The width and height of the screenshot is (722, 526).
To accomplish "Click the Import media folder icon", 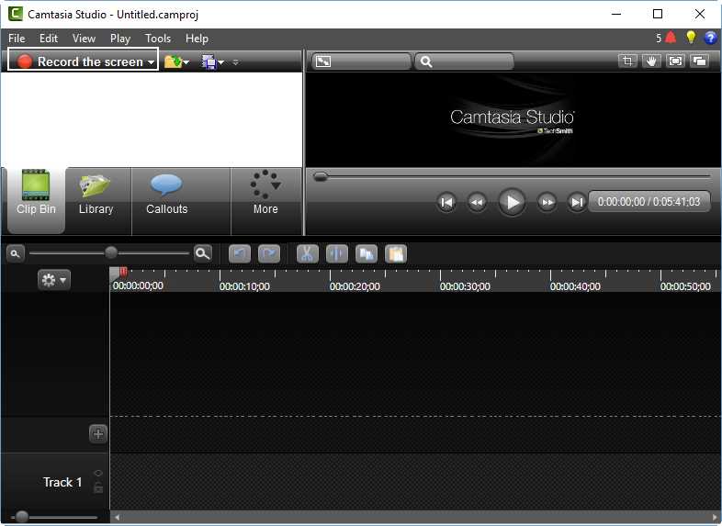I will coord(173,62).
